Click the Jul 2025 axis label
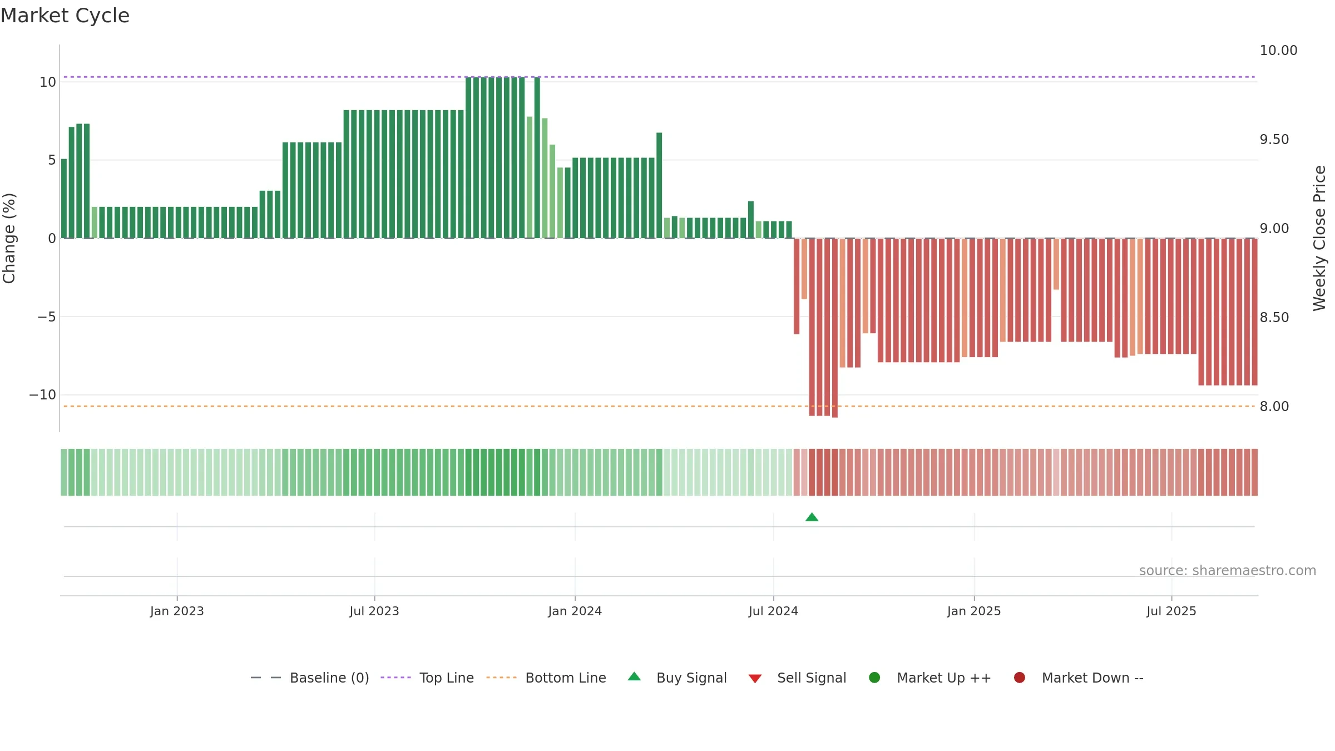Viewport: 1335px width, 751px height. 1171,611
